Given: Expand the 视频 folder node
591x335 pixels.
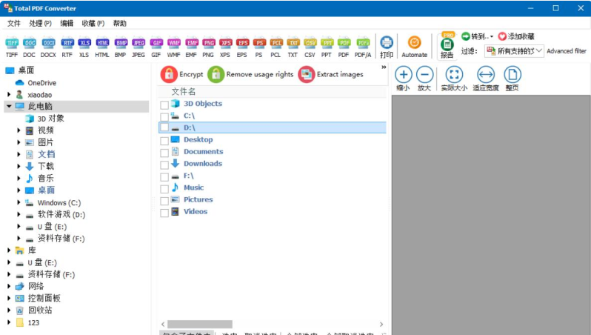Looking at the screenshot, I should pos(19,130).
